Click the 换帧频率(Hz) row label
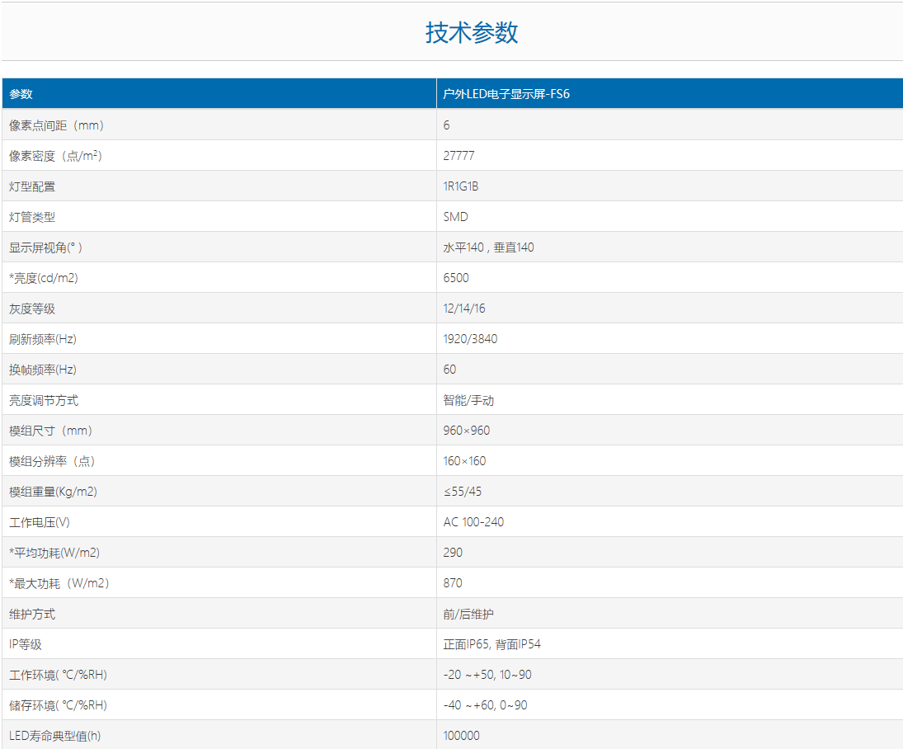This screenshot has height=749, width=903. (43, 370)
